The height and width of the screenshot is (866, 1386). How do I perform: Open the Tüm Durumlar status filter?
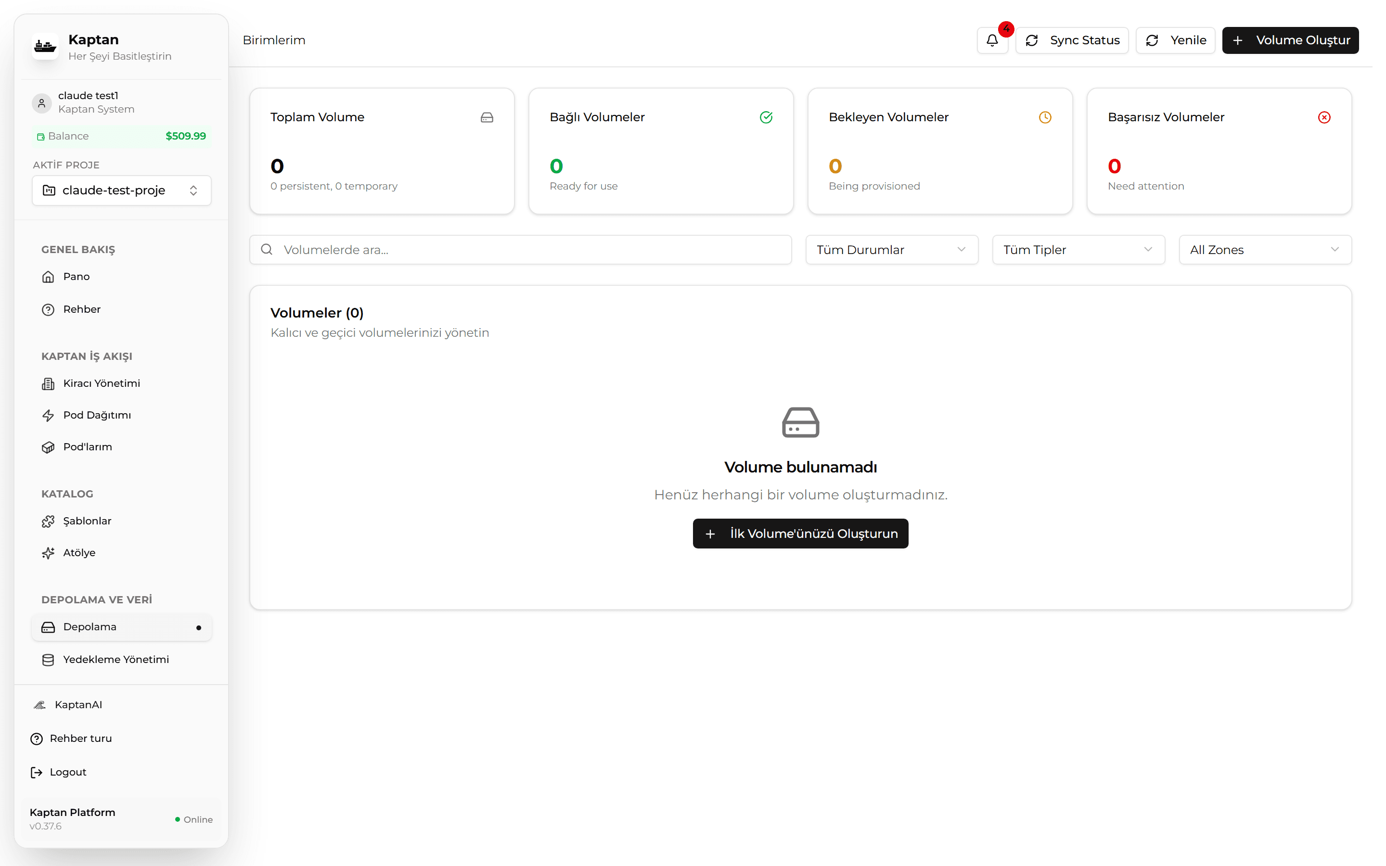pyautogui.click(x=891, y=250)
